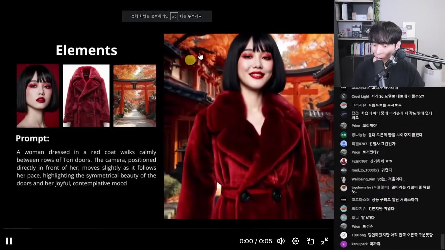The image size is (445, 250).
Task: Open 망나눙눙 green chat avatar
Action: [x=344, y=135]
